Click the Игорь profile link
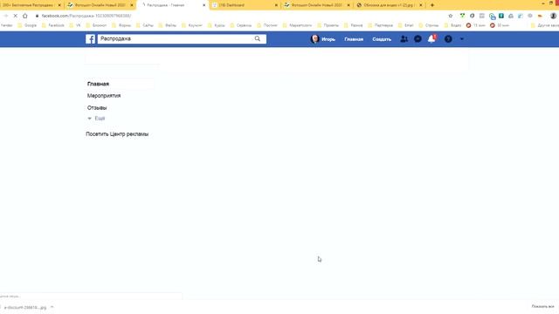This screenshot has height=314, width=559. 323,39
